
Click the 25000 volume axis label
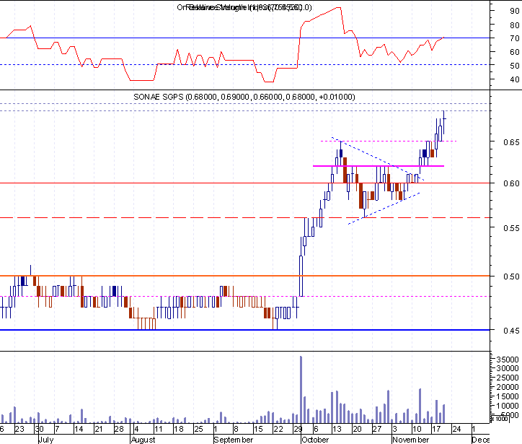click(x=508, y=378)
